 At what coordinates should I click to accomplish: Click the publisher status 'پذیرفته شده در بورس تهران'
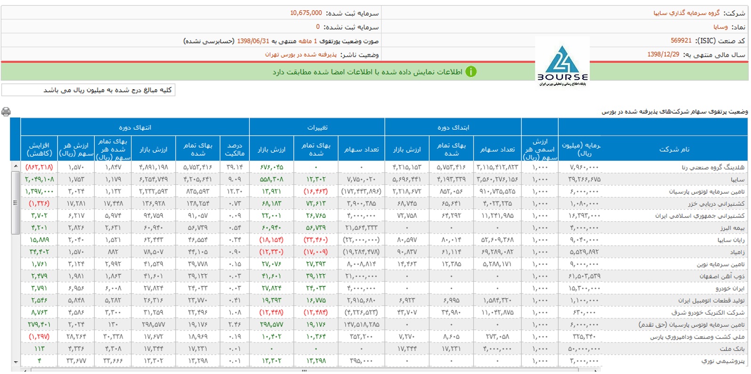click(301, 55)
